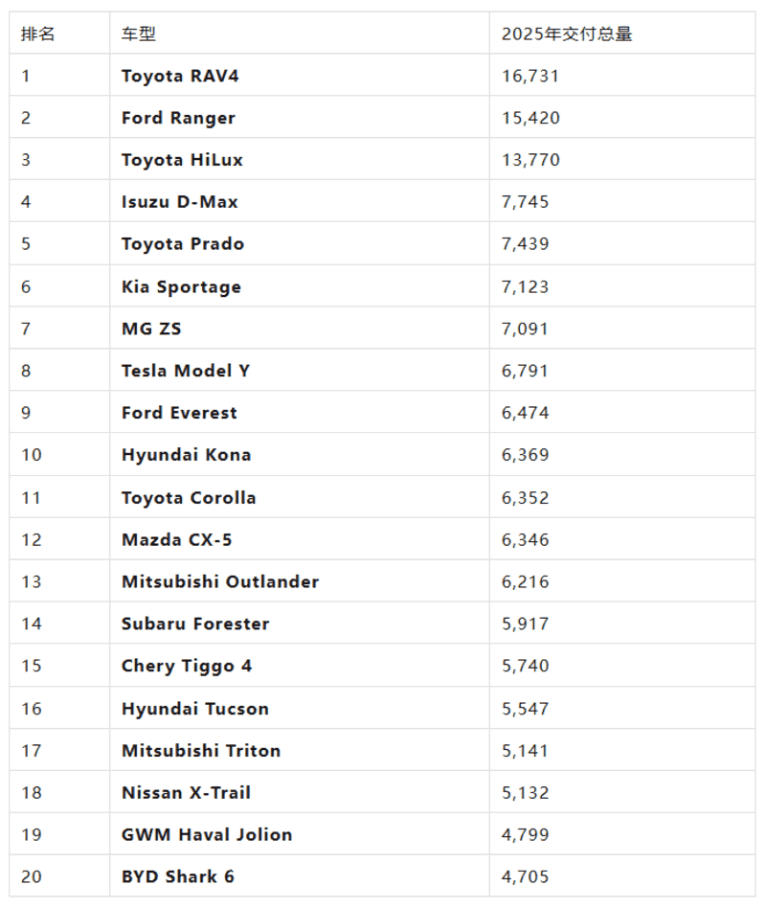This screenshot has height=908, width=766.
Task: Click the 2025年交付总量 column header
Action: [567, 34]
